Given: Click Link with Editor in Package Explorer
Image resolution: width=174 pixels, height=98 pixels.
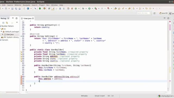Looking at the screenshot, I should tap(7, 23).
